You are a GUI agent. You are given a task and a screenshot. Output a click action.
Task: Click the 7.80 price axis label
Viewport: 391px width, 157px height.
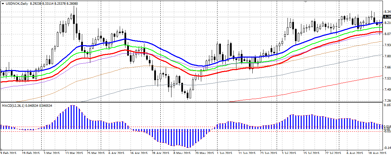387,56
